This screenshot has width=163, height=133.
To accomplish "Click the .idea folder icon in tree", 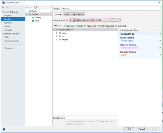I will pyautogui.click(x=60, y=33).
